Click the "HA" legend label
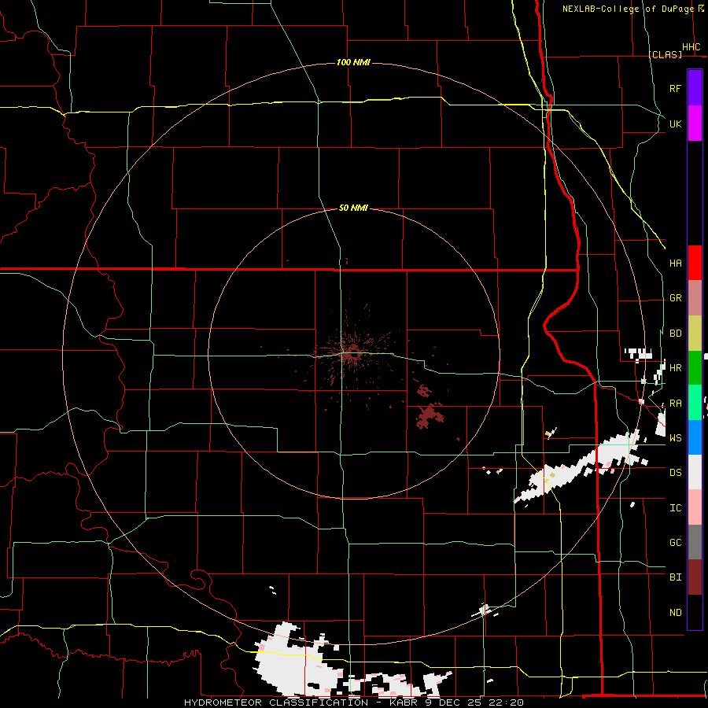This screenshot has height=708, width=708. (x=675, y=264)
